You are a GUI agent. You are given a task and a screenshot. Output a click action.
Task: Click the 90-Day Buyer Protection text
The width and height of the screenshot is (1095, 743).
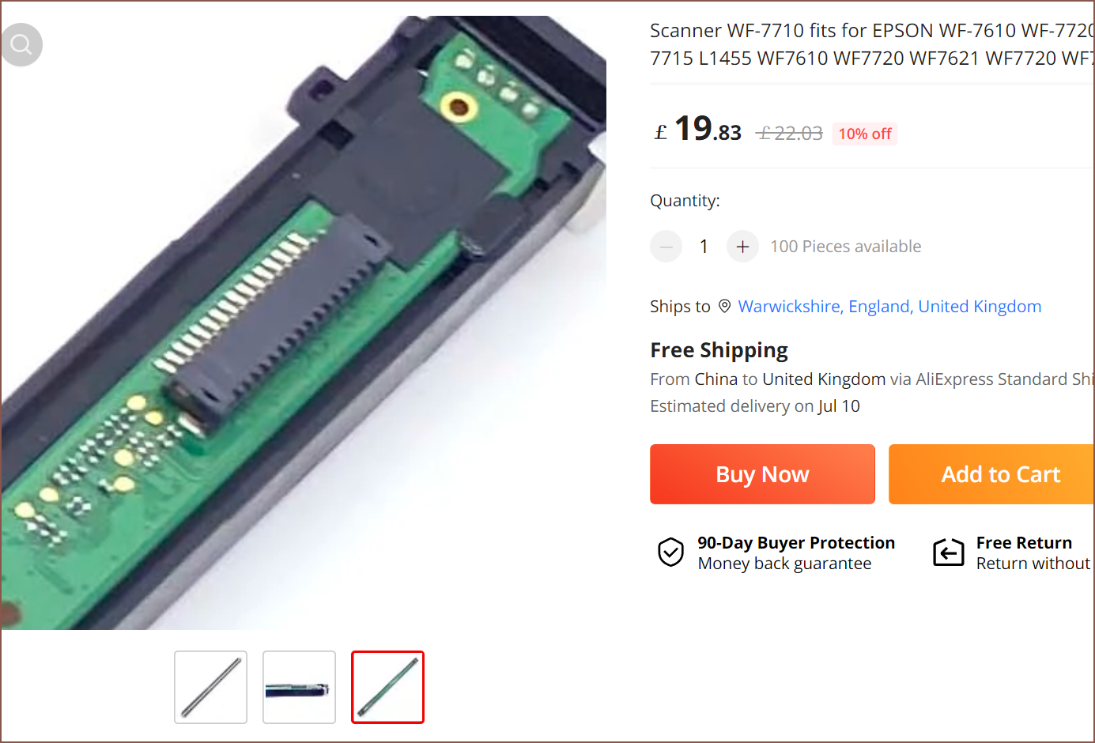(x=796, y=543)
